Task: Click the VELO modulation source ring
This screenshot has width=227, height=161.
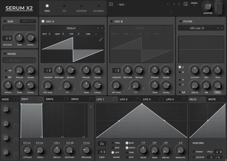Action: (x=203, y=99)
